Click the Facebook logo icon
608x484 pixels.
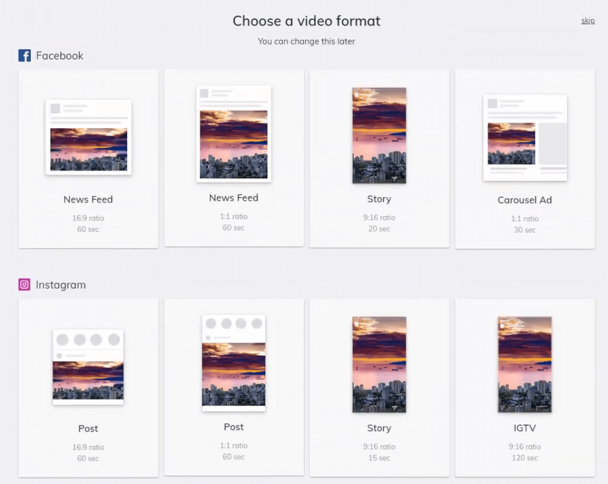point(24,55)
